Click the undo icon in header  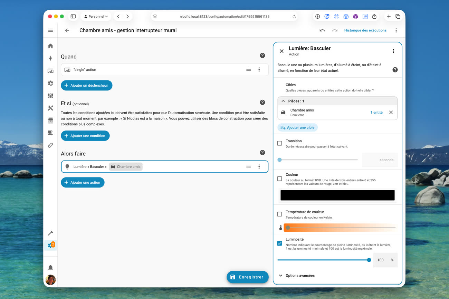322,30
